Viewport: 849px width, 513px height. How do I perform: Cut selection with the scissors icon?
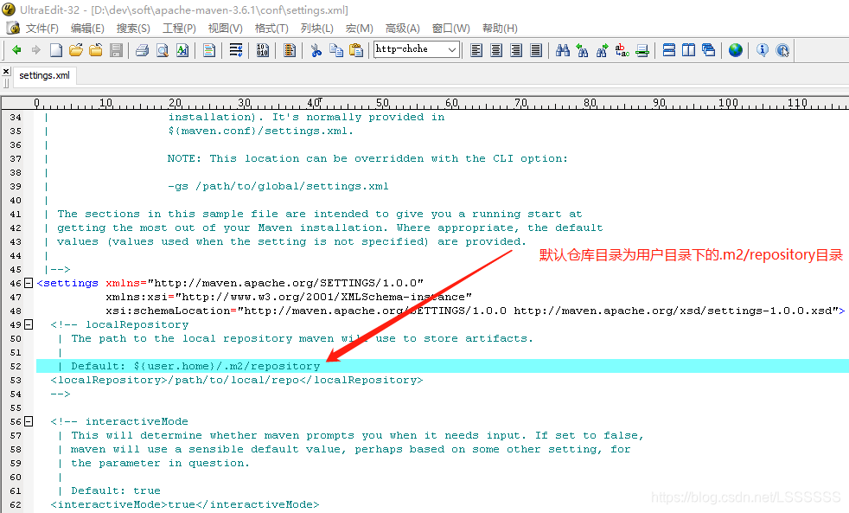(316, 50)
